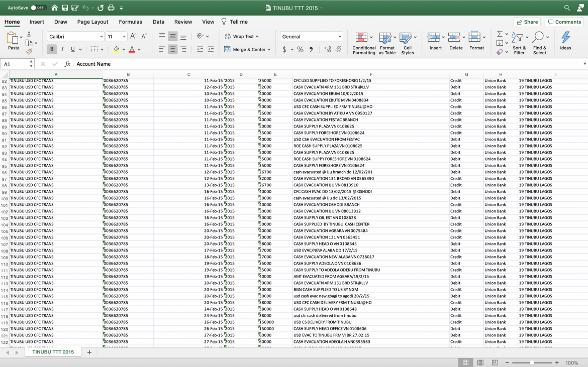Click the Home icon in title bar

point(55,8)
